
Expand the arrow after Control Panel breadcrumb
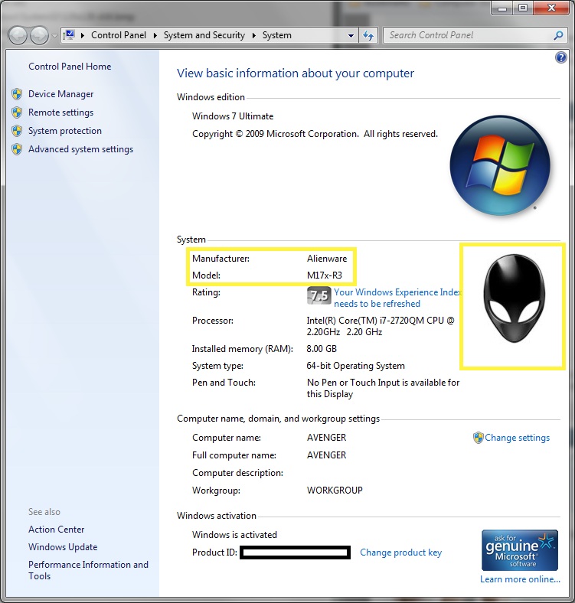155,35
